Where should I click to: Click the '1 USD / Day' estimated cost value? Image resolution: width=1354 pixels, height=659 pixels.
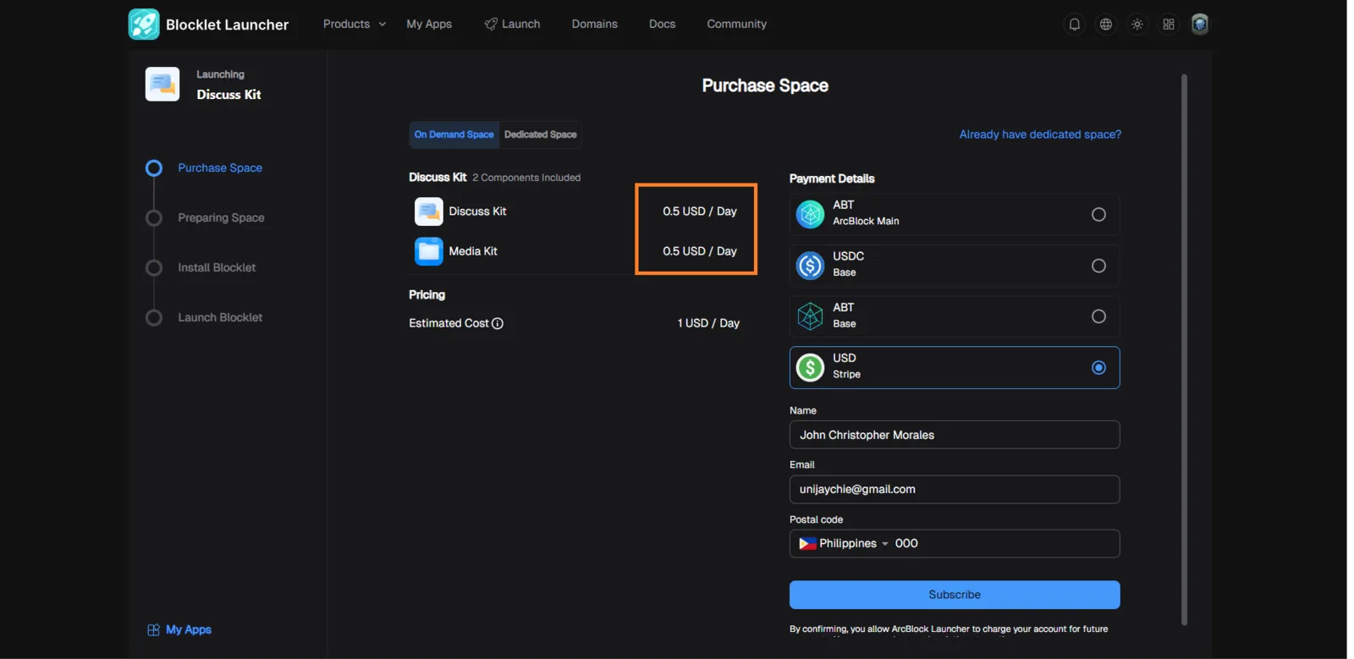pyautogui.click(x=708, y=323)
